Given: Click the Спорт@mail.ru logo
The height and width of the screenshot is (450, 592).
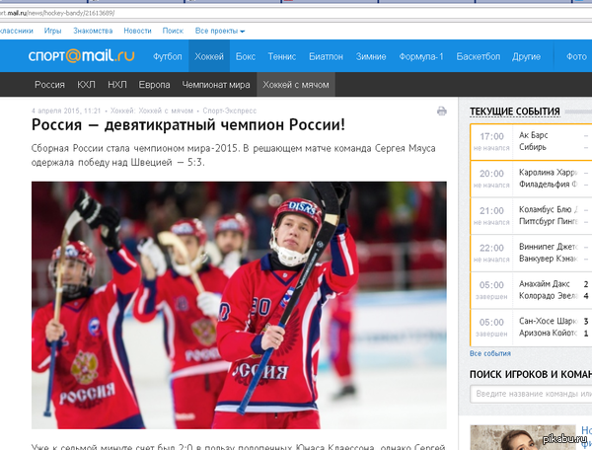Looking at the screenshot, I should [81, 56].
